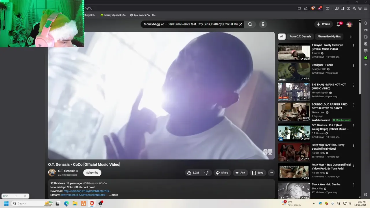Dislike the CoCo video
This screenshot has height=208, width=370.
[206, 173]
